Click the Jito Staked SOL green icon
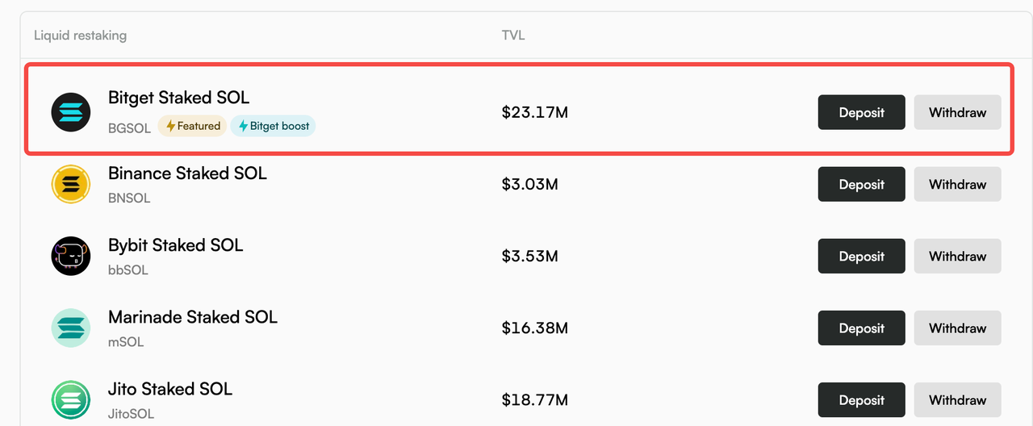The width and height of the screenshot is (1033, 426). (71, 400)
